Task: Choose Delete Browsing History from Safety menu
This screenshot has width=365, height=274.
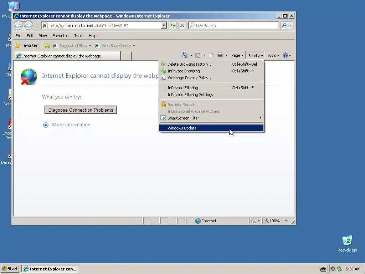Action: point(211,64)
